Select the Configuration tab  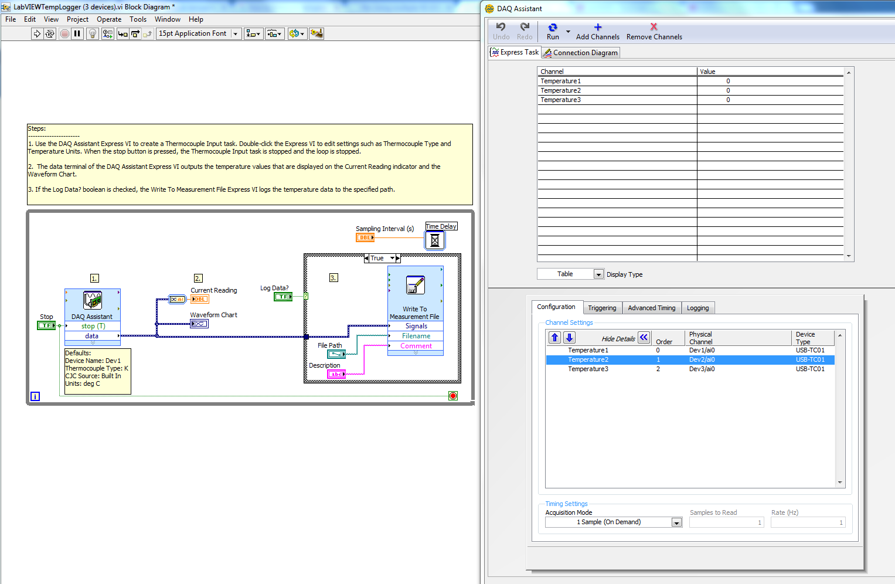(x=556, y=307)
